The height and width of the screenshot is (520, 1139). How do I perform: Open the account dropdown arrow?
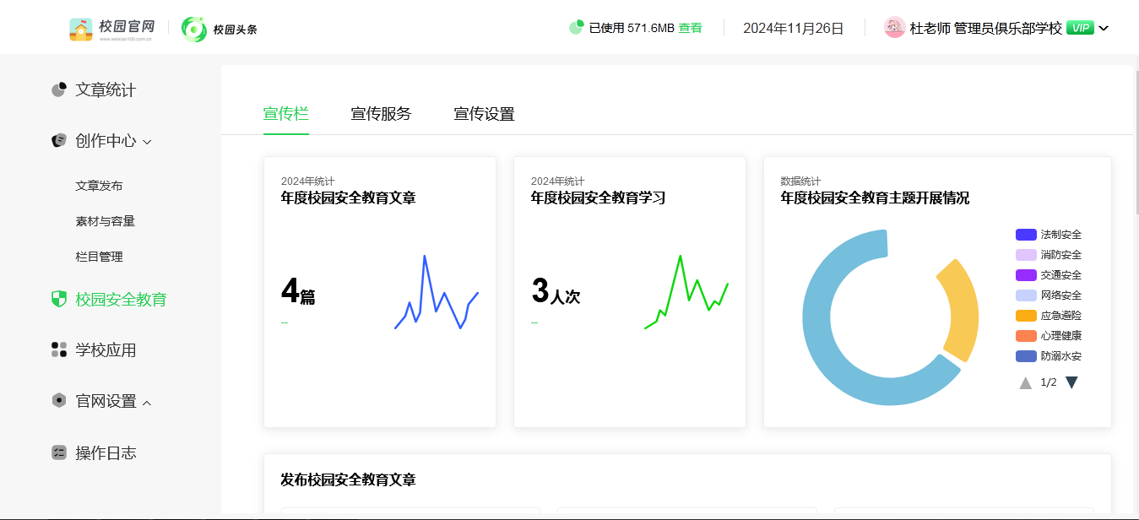1104,29
